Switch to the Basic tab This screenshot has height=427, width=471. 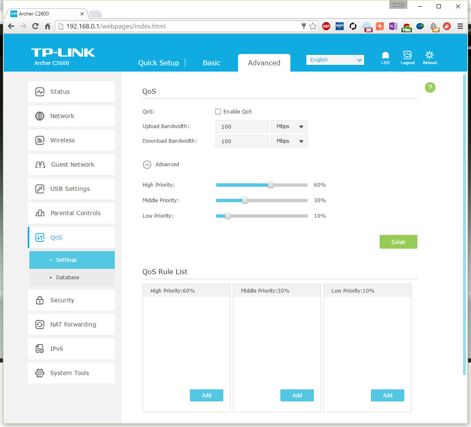(211, 63)
